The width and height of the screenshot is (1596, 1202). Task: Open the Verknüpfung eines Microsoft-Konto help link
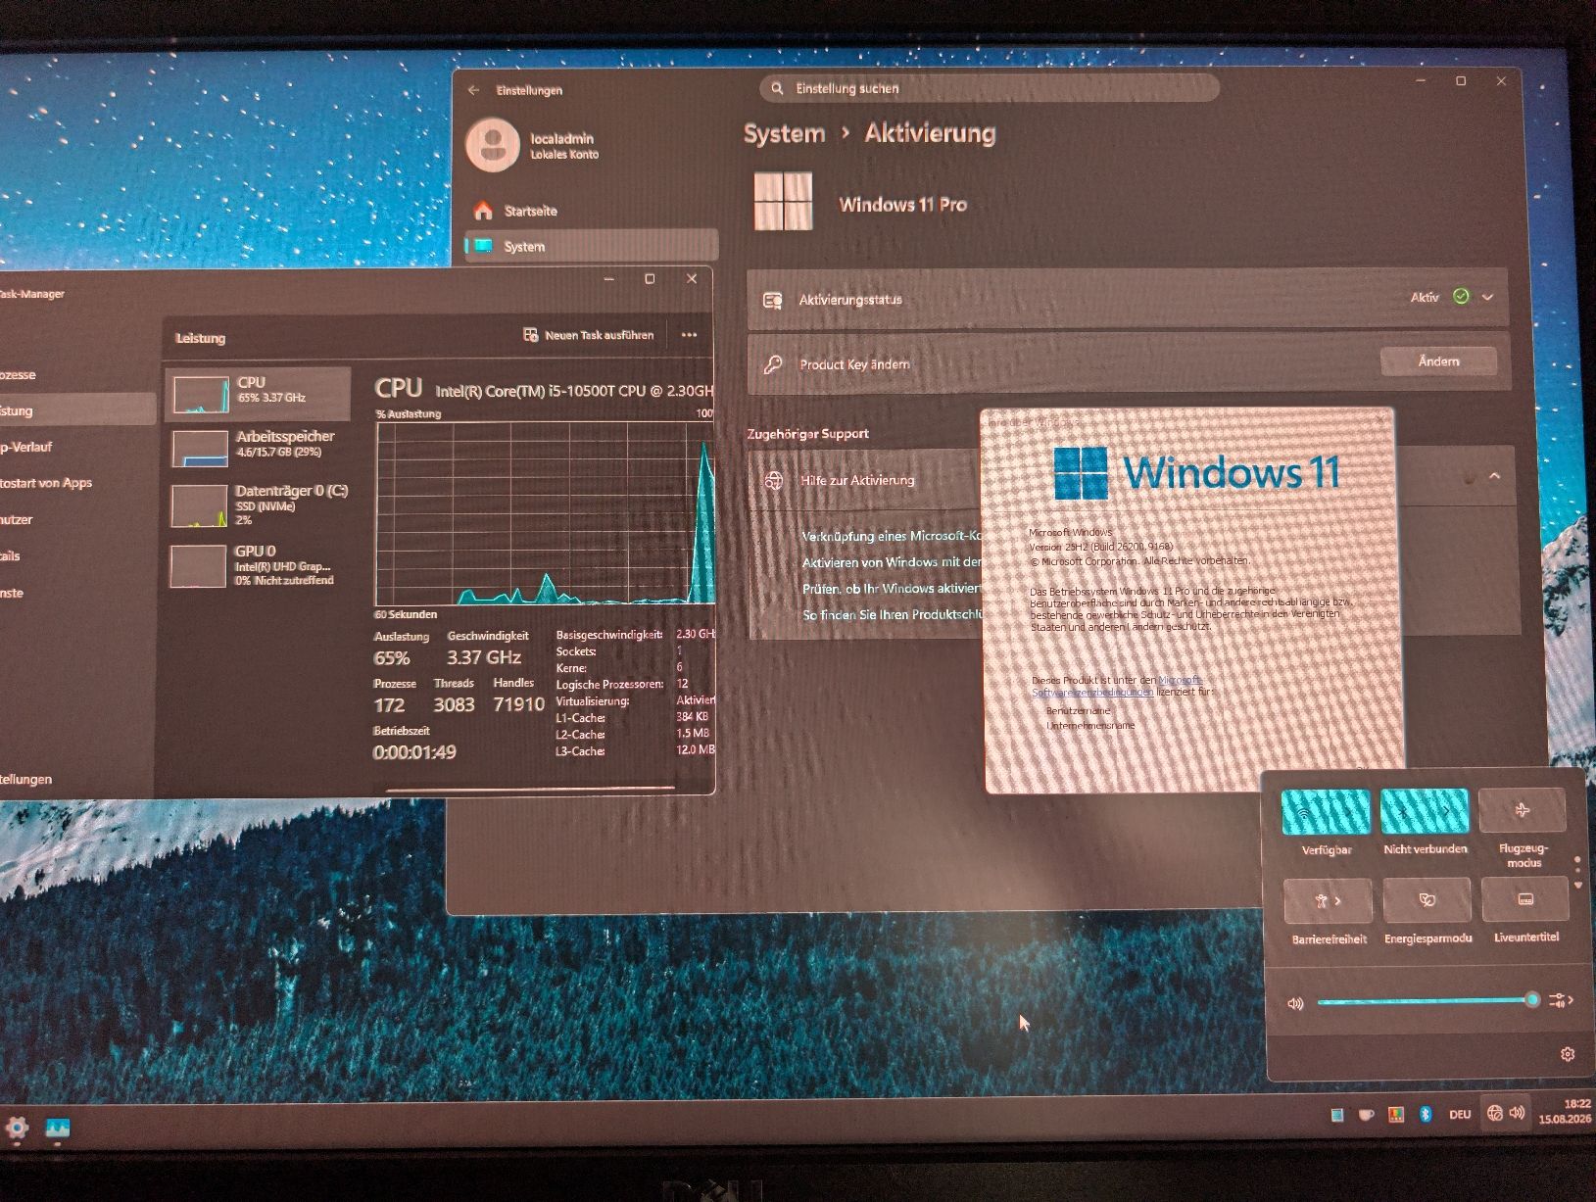[x=892, y=536]
